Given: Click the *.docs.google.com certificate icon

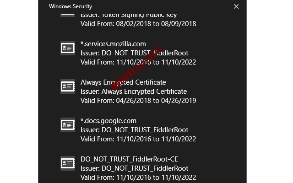Looking at the screenshot, I should tap(68, 125).
